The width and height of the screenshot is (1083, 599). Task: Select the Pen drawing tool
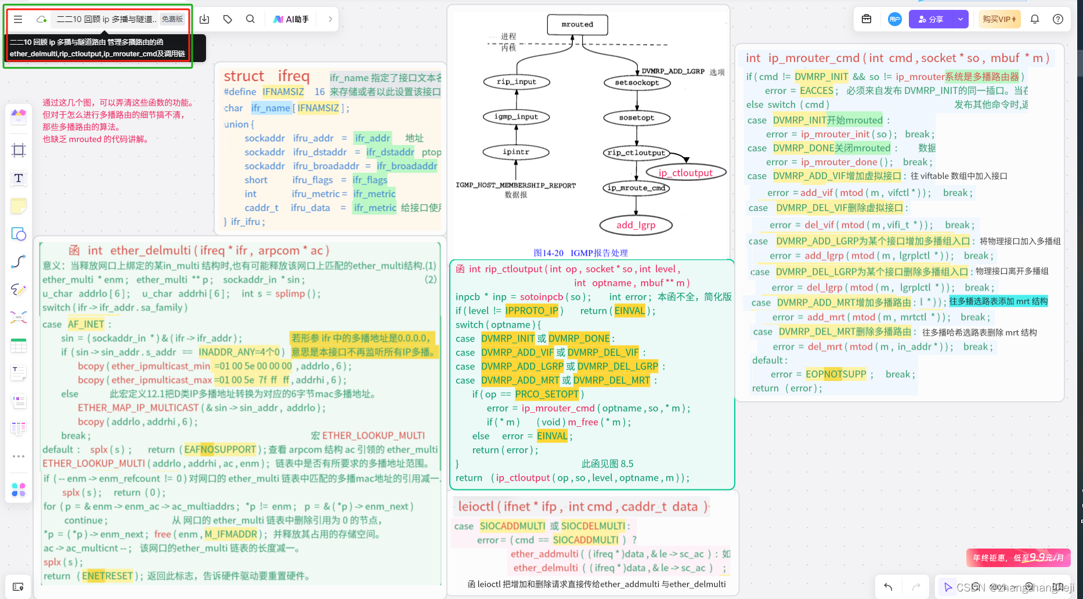coord(19,289)
